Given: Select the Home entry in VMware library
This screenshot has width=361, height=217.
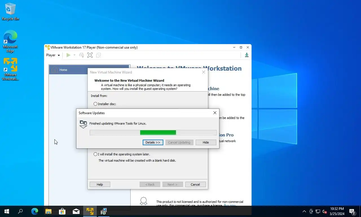Looking at the screenshot, I should click(89, 70).
